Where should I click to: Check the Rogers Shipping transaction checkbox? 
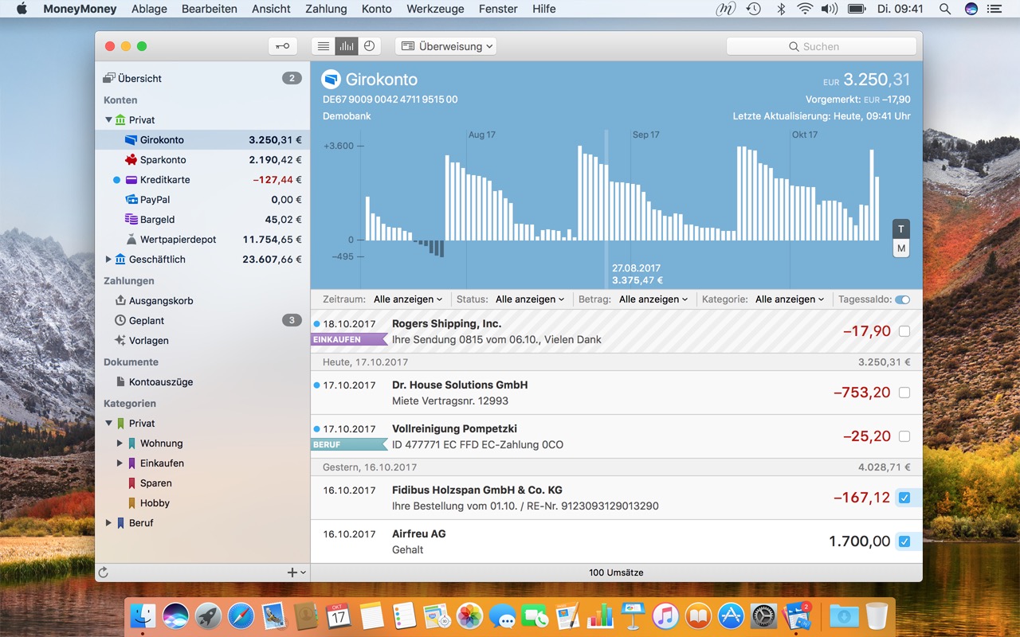(x=904, y=331)
